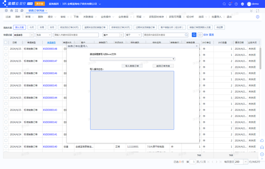Click 重置 to reset the filter

pyautogui.click(x=211, y=35)
